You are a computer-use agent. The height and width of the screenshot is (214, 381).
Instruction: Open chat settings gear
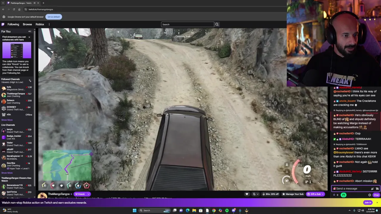click(x=370, y=195)
